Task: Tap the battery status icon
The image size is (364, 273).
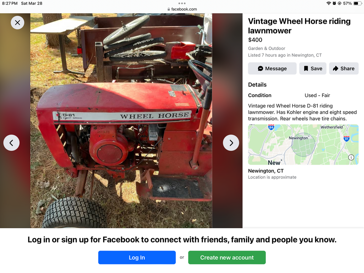Action: coord(357,3)
